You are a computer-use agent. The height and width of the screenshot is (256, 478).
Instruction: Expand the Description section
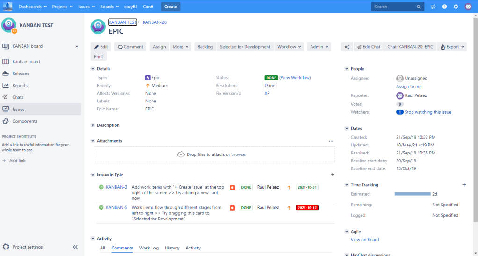tap(93, 125)
